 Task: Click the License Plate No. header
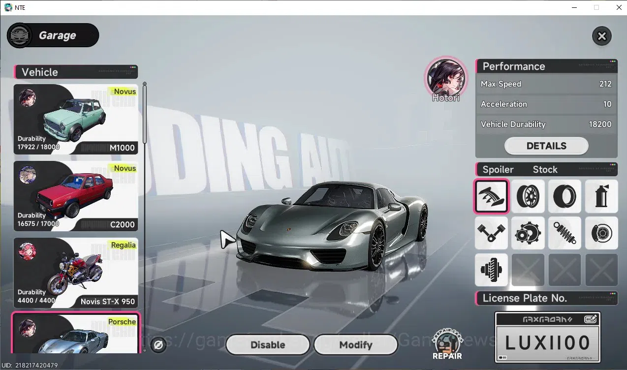tap(546, 298)
